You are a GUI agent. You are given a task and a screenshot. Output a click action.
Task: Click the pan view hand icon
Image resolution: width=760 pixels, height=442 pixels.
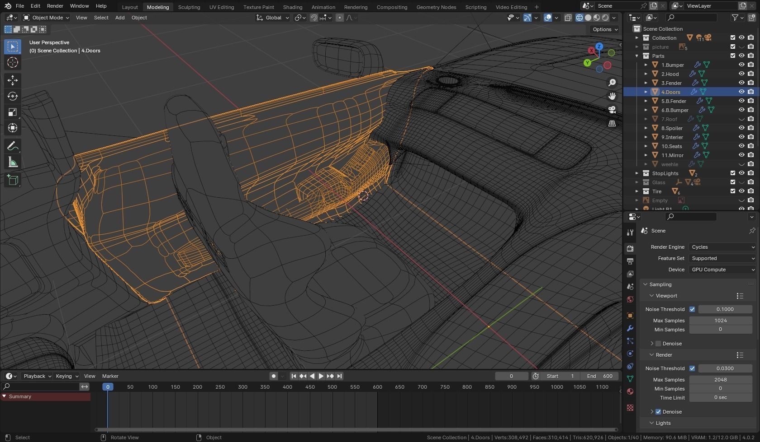[612, 96]
